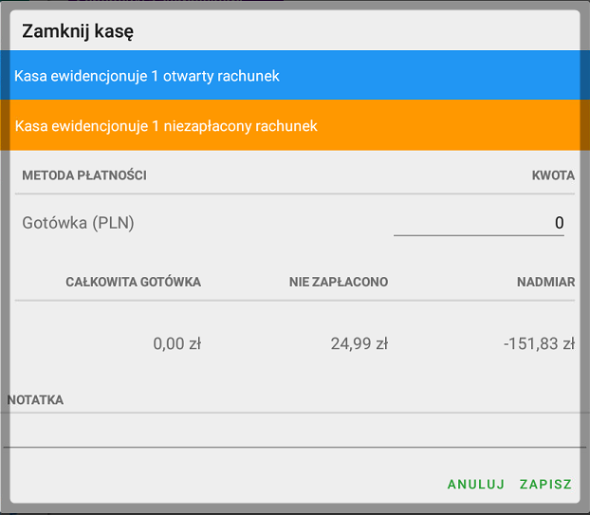
Task: Select the -151,83 zł surplus value
Action: (539, 344)
